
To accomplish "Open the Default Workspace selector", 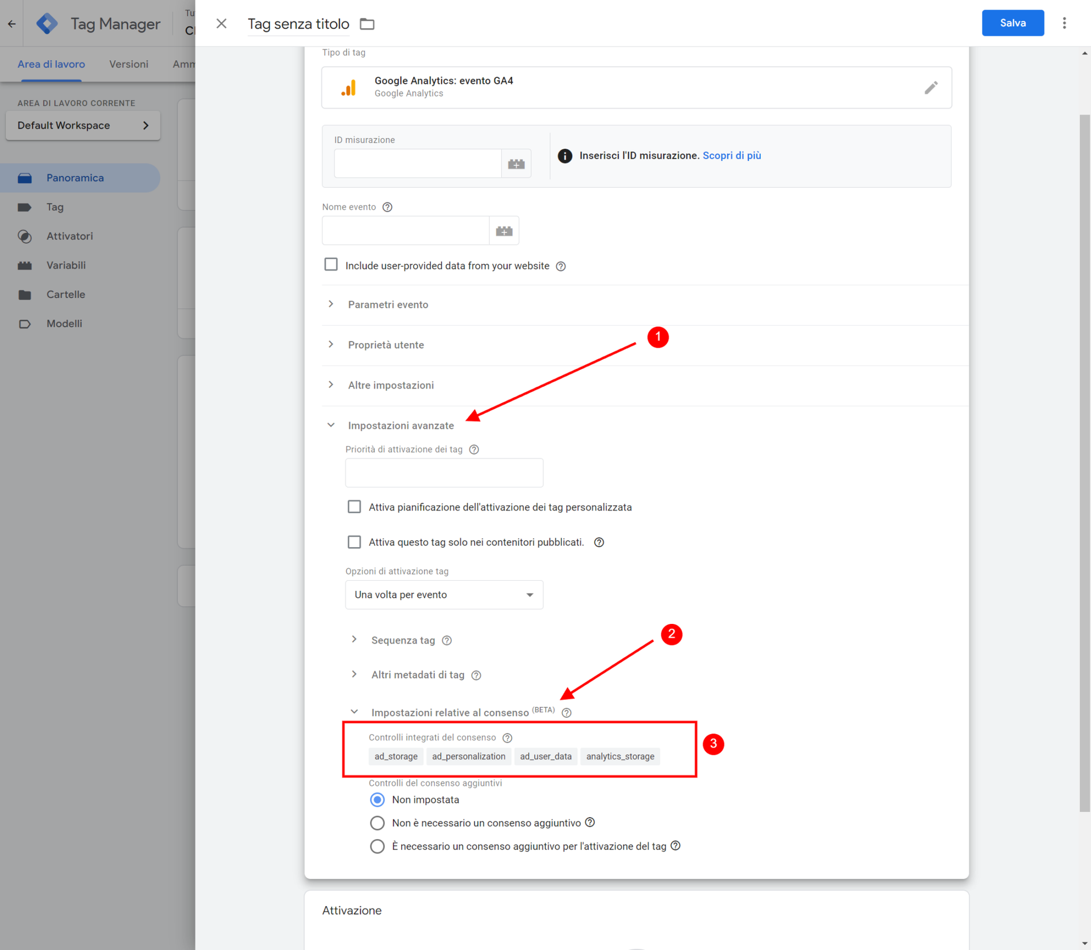I will (83, 125).
